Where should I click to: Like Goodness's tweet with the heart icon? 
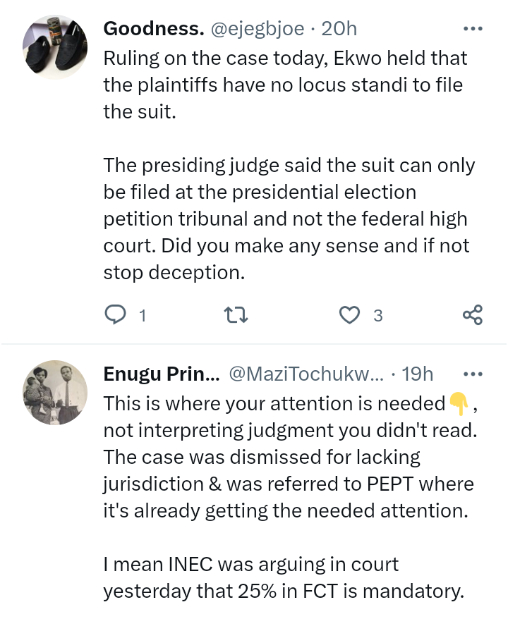pyautogui.click(x=349, y=315)
